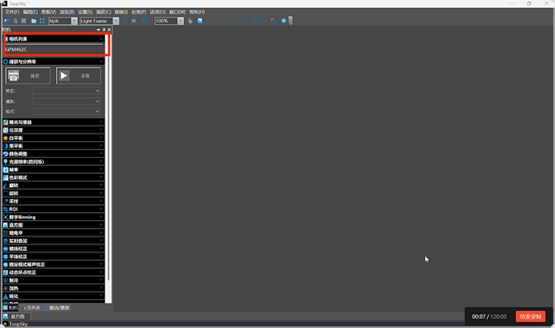Click the ROI crop icon
The height and width of the screenshot is (328, 555).
click(x=6, y=209)
